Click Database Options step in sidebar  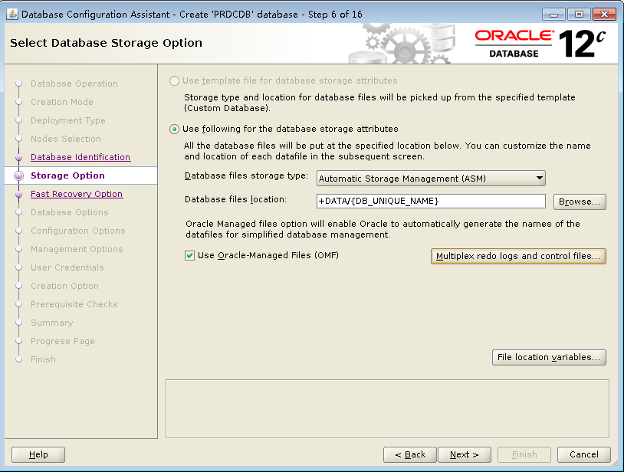point(69,212)
